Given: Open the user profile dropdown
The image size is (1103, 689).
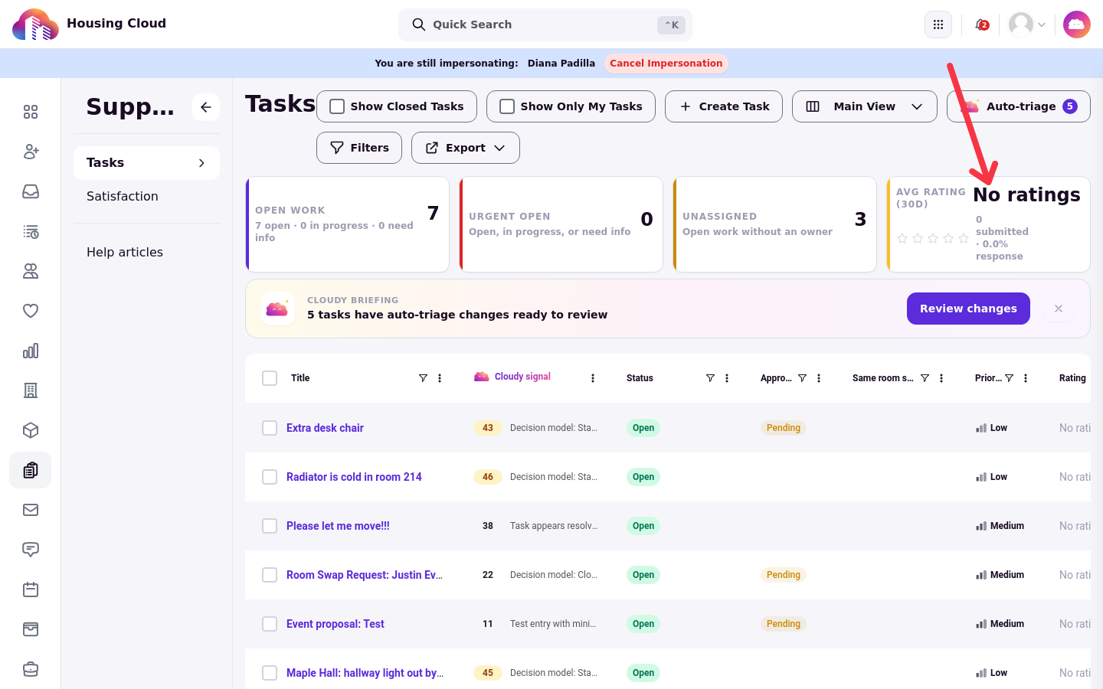Looking at the screenshot, I should [x=1027, y=24].
